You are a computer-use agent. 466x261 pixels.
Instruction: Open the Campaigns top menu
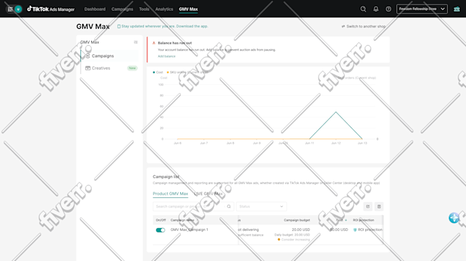click(x=122, y=9)
